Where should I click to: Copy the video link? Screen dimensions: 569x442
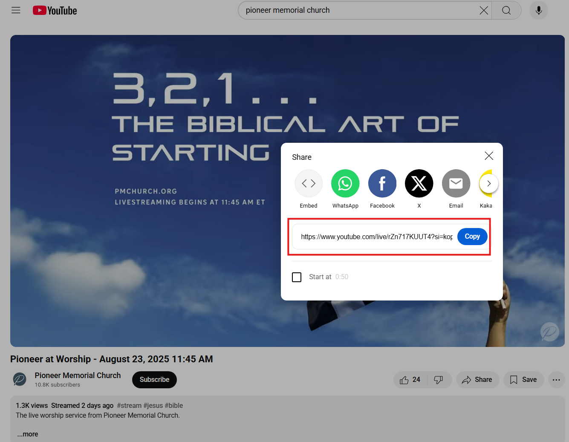point(472,237)
